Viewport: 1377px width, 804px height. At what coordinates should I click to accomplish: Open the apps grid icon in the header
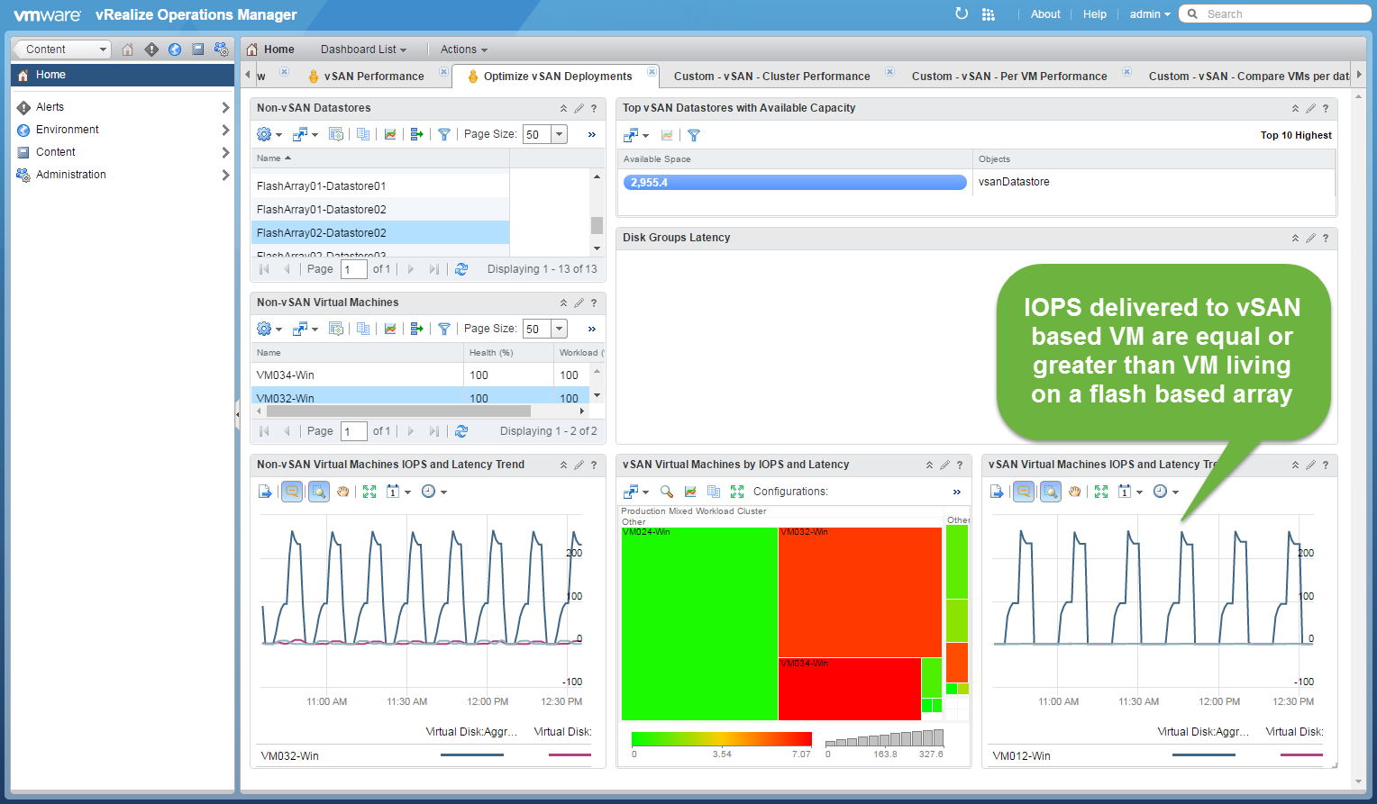tap(988, 14)
